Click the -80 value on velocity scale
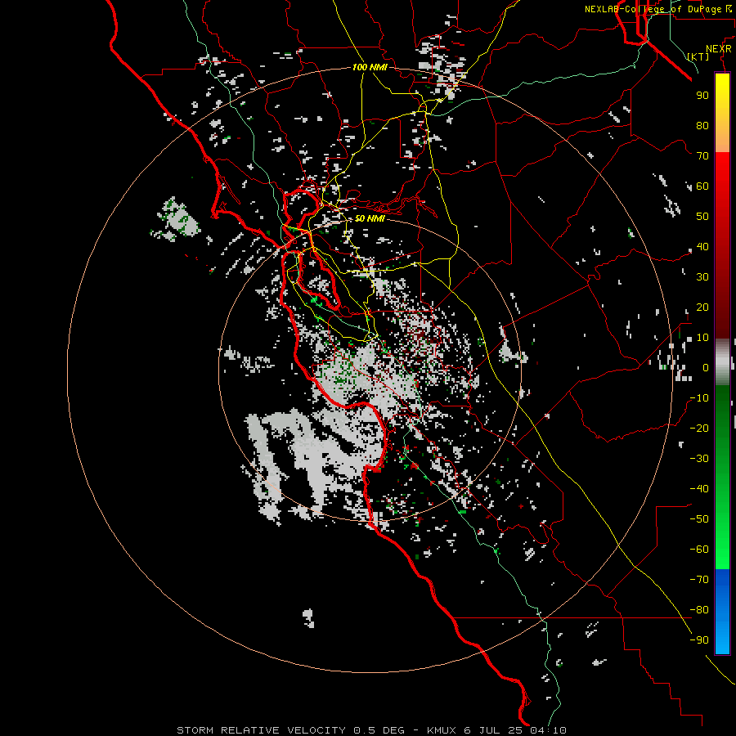The height and width of the screenshot is (736, 736). coord(699,610)
